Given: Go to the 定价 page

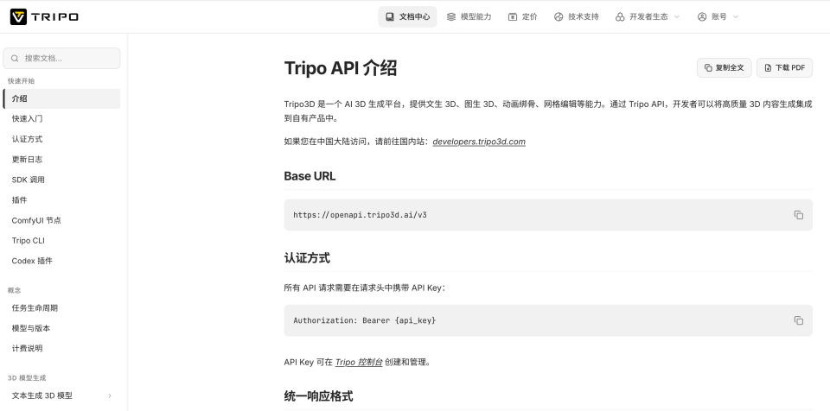Looking at the screenshot, I should pyautogui.click(x=523, y=17).
